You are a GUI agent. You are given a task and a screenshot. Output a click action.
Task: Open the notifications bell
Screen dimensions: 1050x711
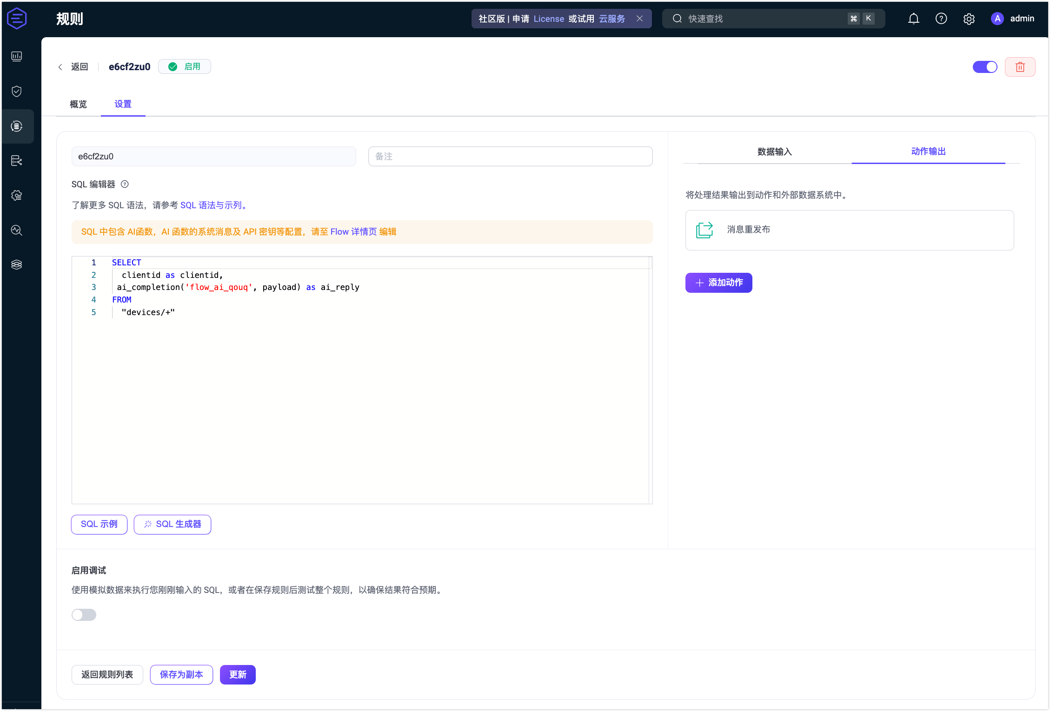pyautogui.click(x=913, y=19)
